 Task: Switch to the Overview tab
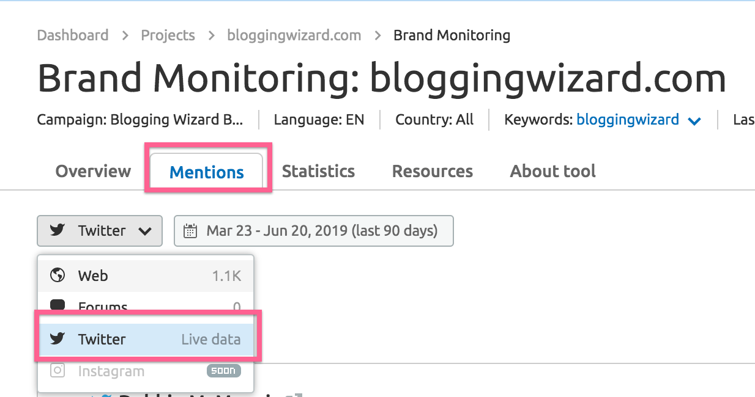(93, 171)
